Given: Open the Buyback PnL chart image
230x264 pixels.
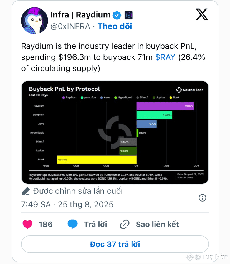Looking at the screenshot, I should click(x=115, y=132).
